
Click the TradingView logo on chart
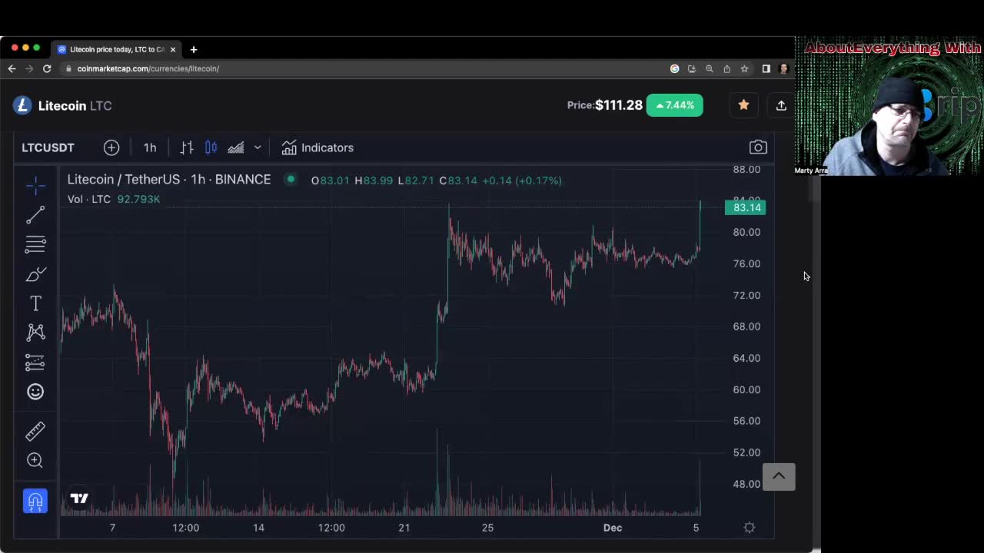(79, 498)
